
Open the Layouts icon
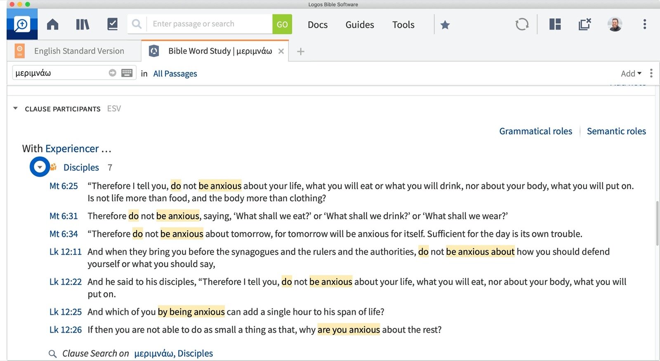pos(555,24)
